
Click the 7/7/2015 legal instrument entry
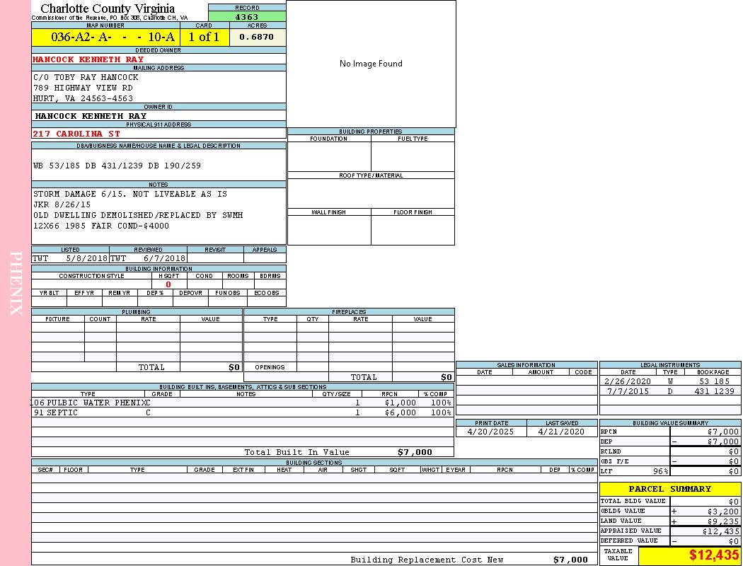tap(627, 391)
